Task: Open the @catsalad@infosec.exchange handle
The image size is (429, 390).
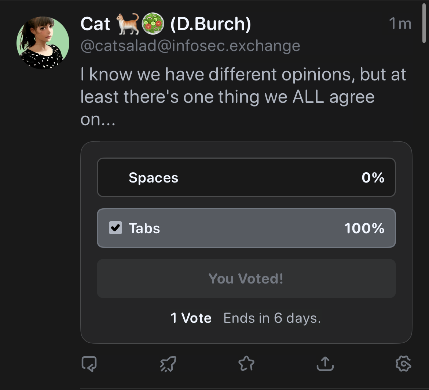Action: click(x=190, y=46)
